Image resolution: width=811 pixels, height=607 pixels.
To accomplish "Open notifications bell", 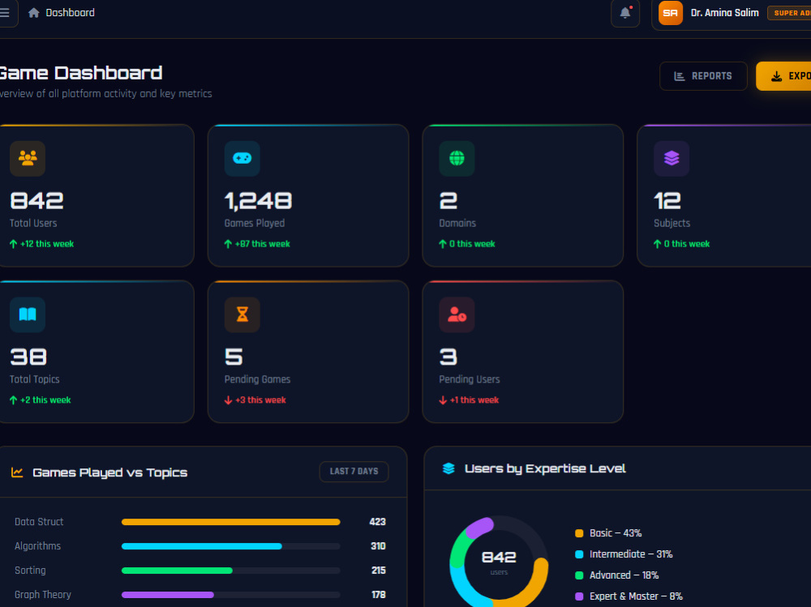I will point(624,13).
